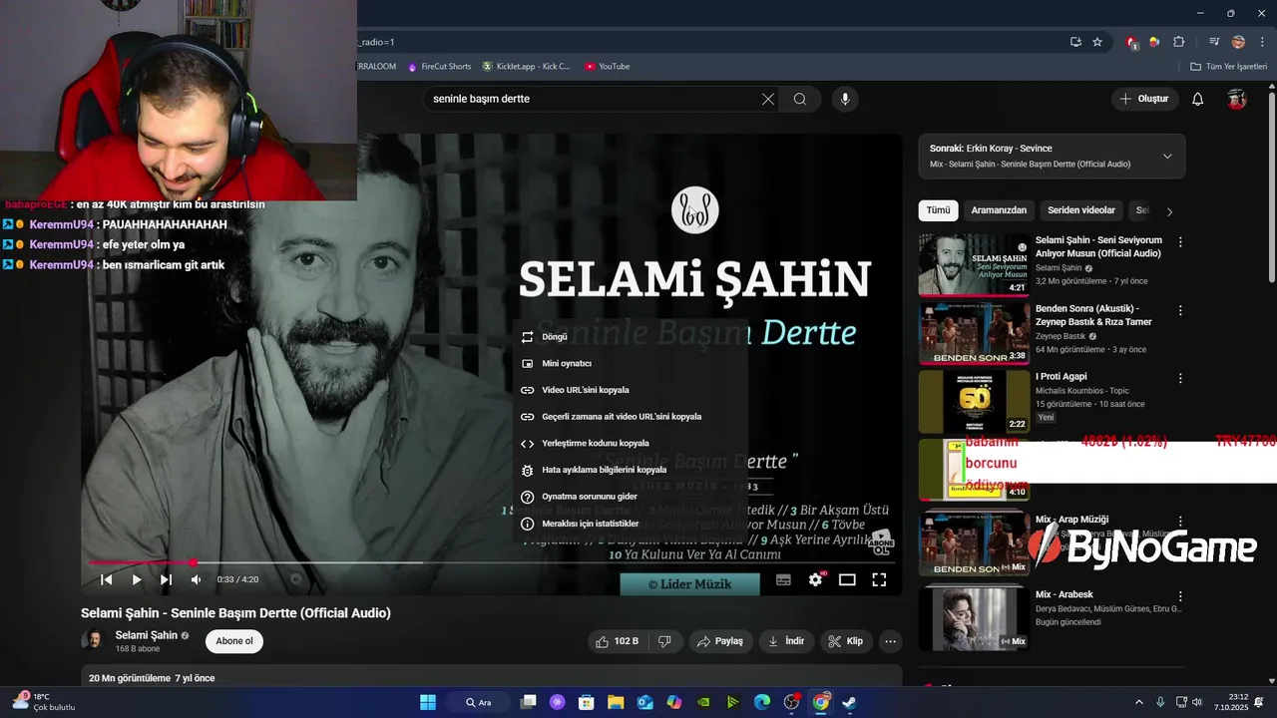
Task: Skip to the previous video
Action: (107, 579)
